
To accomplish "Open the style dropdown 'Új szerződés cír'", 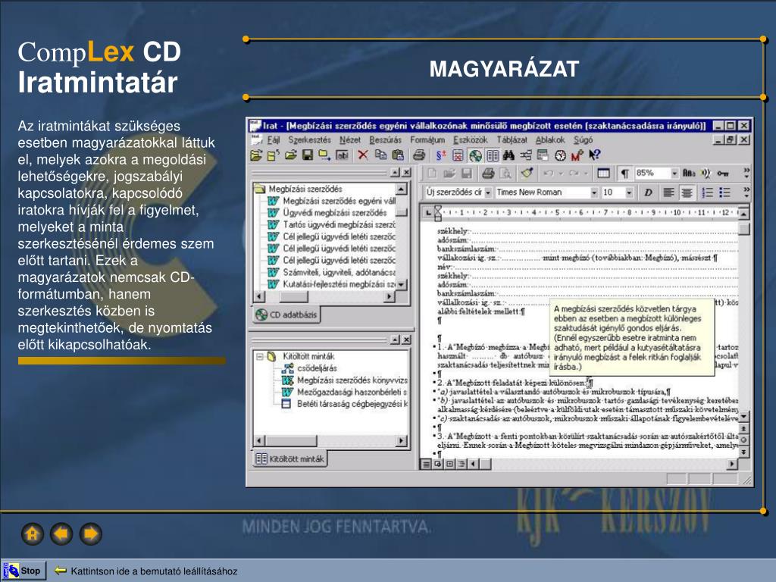I will (488, 192).
